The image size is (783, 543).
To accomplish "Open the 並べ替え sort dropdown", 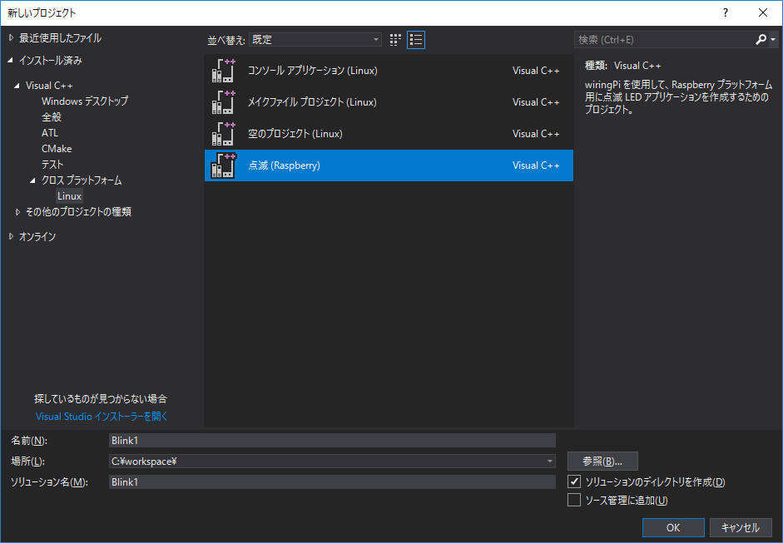I will 315,39.
